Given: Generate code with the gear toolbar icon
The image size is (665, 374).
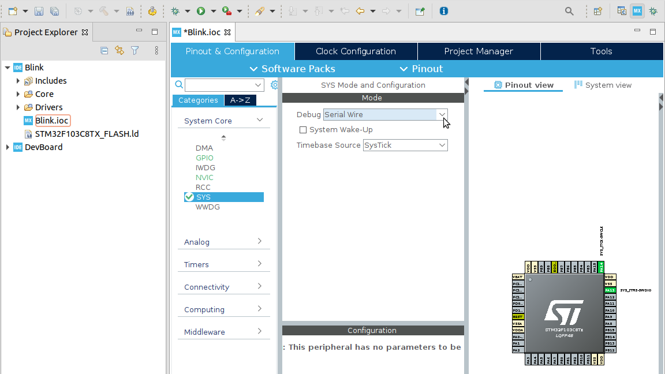Looking at the screenshot, I should (x=152, y=11).
